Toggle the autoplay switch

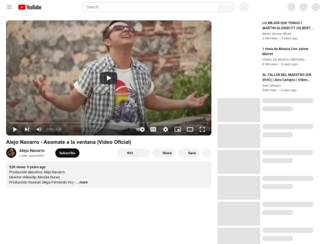[x=141, y=130]
